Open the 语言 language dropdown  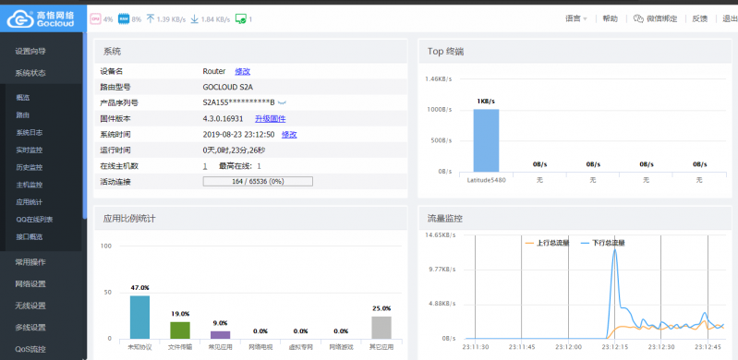click(576, 18)
